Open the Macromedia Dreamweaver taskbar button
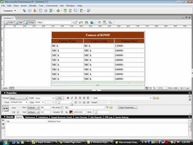 (127, 142)
